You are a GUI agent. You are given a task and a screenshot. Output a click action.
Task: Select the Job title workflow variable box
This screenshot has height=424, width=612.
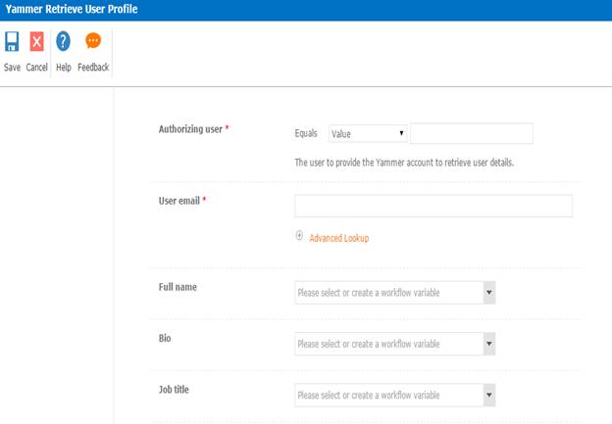[x=388, y=395]
